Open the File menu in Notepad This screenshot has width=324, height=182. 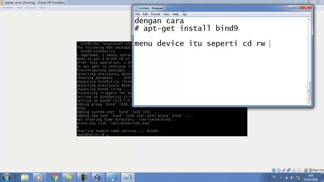(x=137, y=14)
